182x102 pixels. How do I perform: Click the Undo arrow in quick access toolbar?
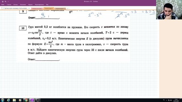click(5, 2)
